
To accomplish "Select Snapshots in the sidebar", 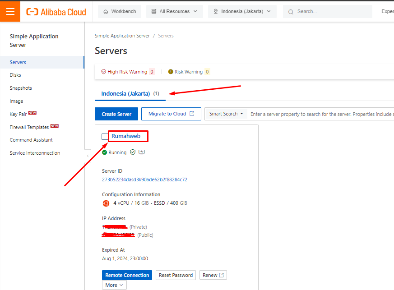I will point(21,87).
